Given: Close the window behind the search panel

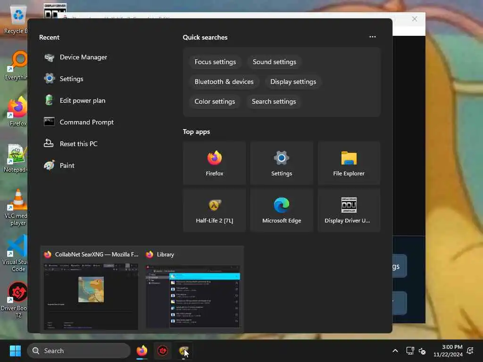Looking at the screenshot, I should 415,19.
